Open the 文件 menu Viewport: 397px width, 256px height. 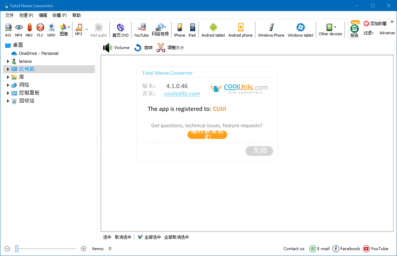pyautogui.click(x=9, y=15)
